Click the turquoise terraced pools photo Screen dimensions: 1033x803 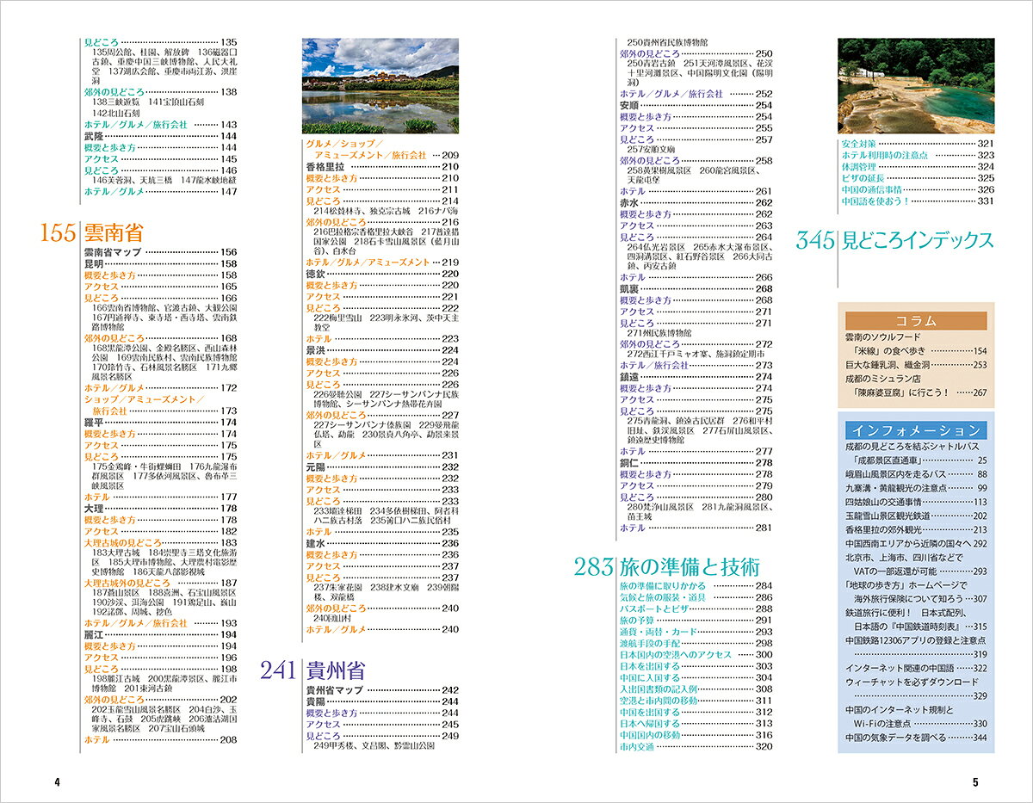916,85
